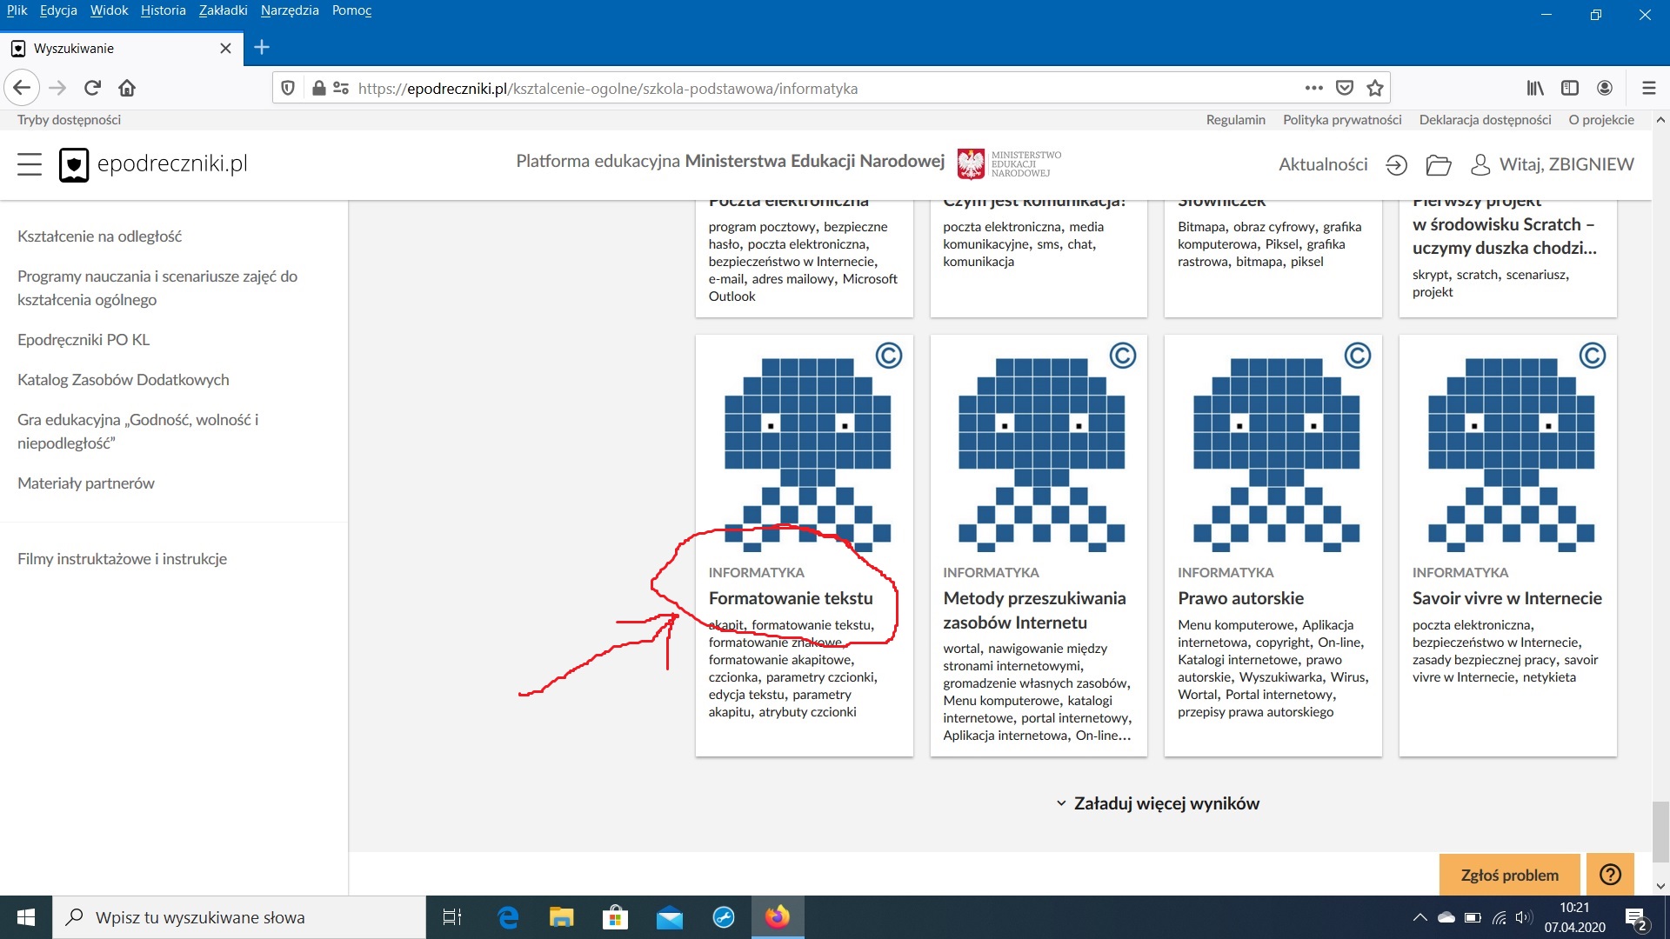Open the epodreczniki hamburger side menu
Screen dimensions: 1670x939
coord(30,164)
